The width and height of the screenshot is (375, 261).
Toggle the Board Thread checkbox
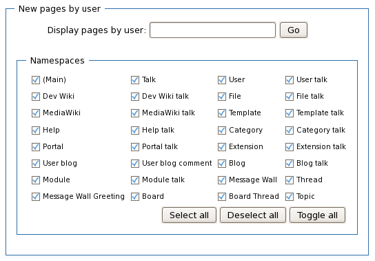coord(222,197)
